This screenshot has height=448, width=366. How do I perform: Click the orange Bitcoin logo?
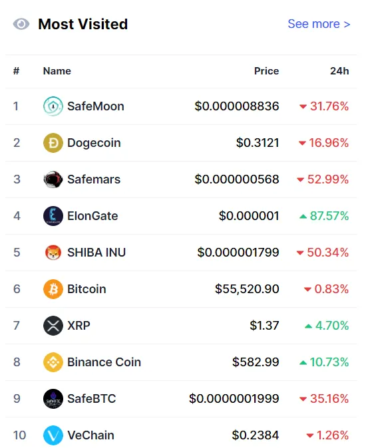pyautogui.click(x=53, y=289)
